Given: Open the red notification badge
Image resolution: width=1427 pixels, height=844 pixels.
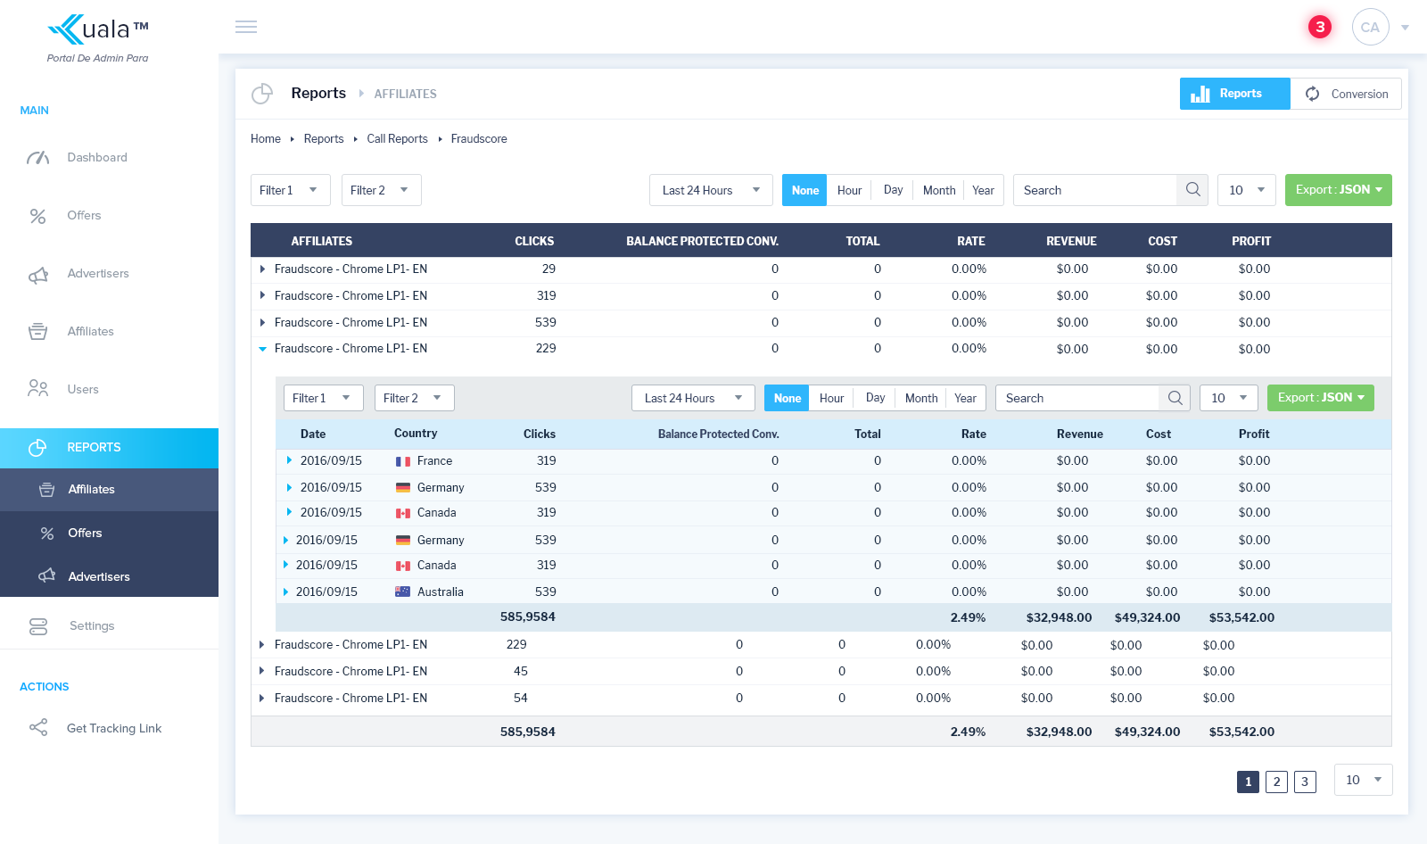Looking at the screenshot, I should pos(1319,27).
